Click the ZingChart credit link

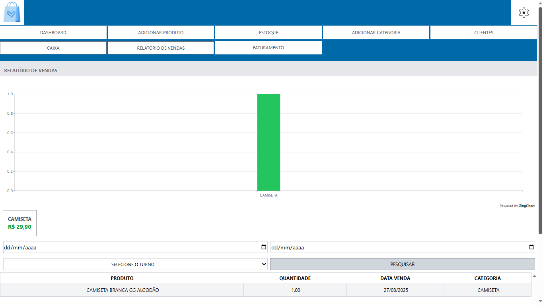point(517,206)
